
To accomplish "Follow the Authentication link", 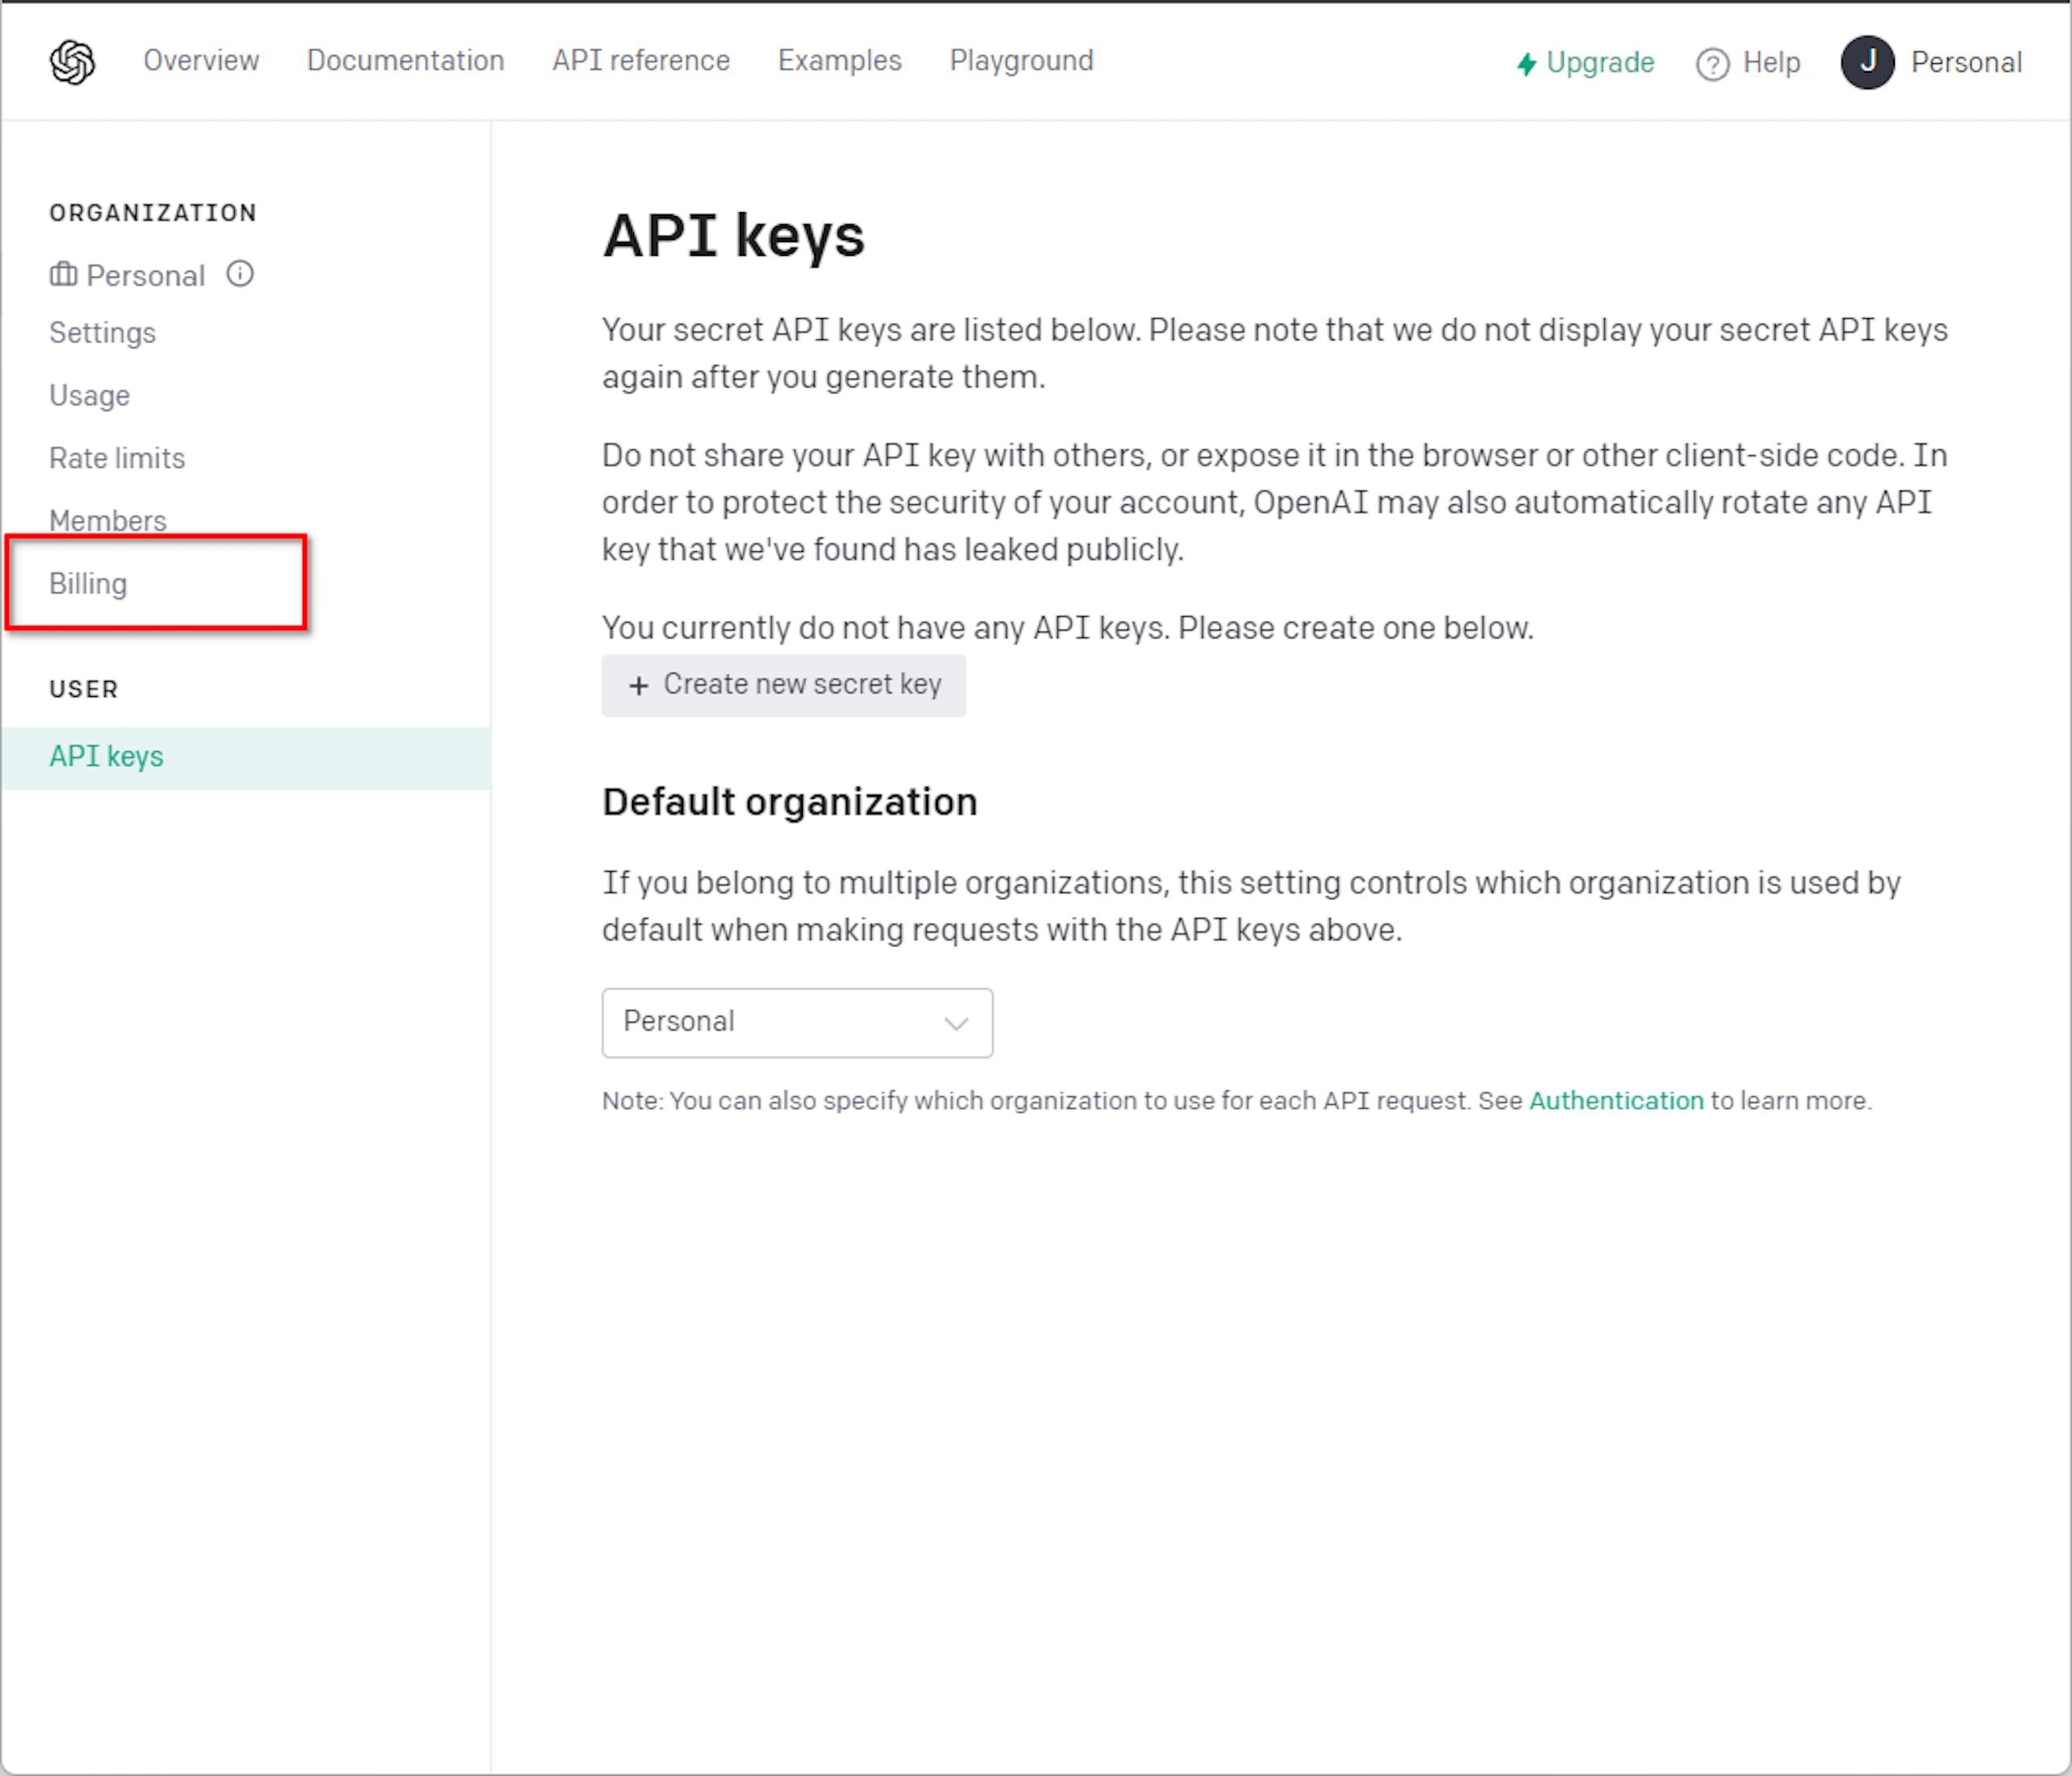I will 1616,1101.
